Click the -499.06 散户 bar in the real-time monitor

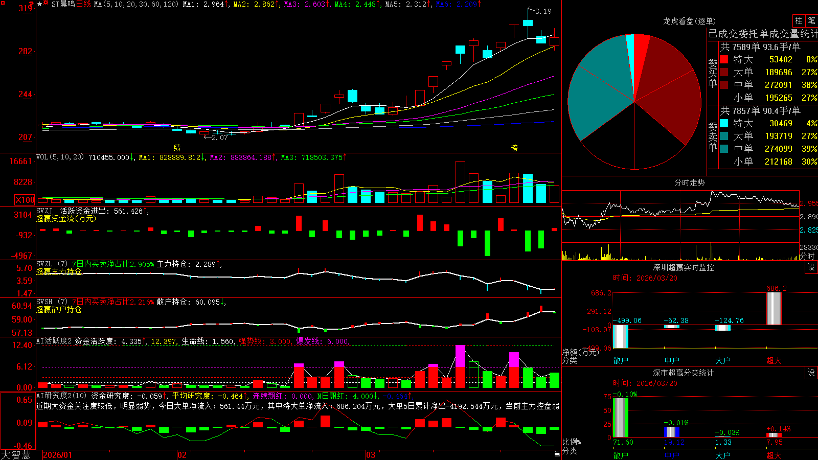tap(621, 337)
